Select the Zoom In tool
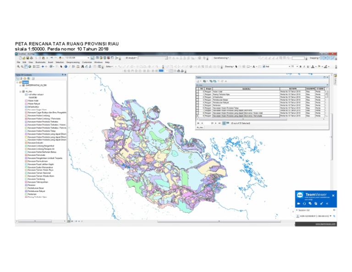This screenshot has width=352, height=272. [x=18, y=66]
